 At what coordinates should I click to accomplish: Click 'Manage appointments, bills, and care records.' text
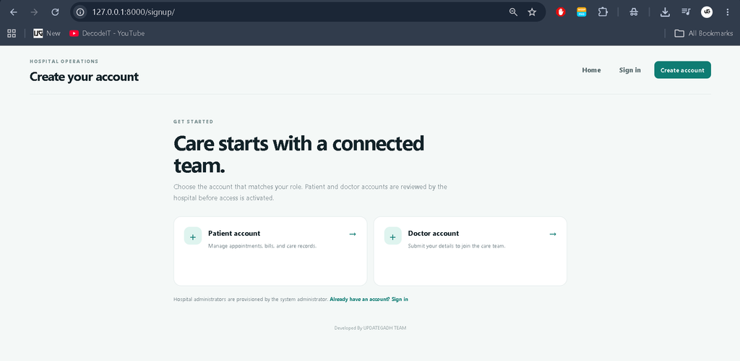pos(262,246)
